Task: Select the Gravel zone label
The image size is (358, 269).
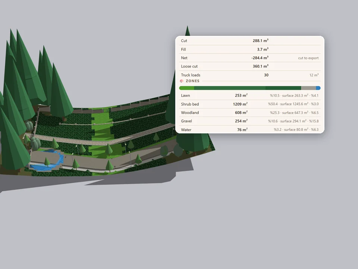Action: point(186,121)
